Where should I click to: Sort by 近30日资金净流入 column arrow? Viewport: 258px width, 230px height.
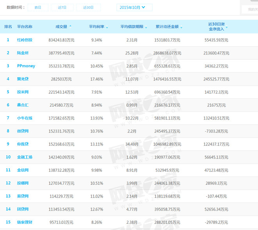coord(227,27)
